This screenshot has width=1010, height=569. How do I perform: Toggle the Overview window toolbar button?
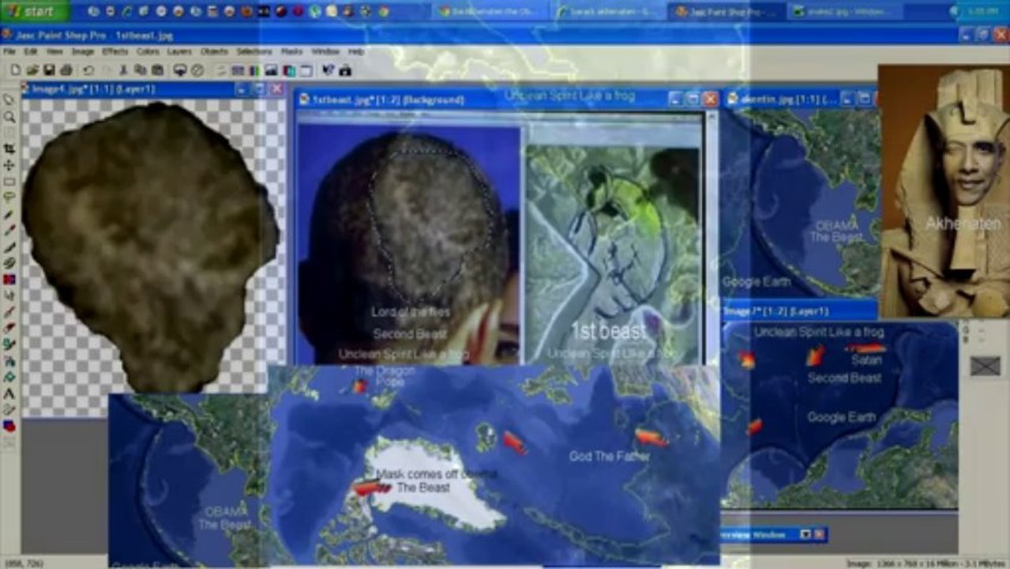point(305,70)
